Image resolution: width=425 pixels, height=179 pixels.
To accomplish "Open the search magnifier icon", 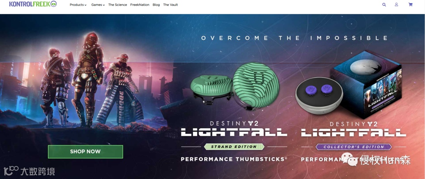I will [x=384, y=5].
